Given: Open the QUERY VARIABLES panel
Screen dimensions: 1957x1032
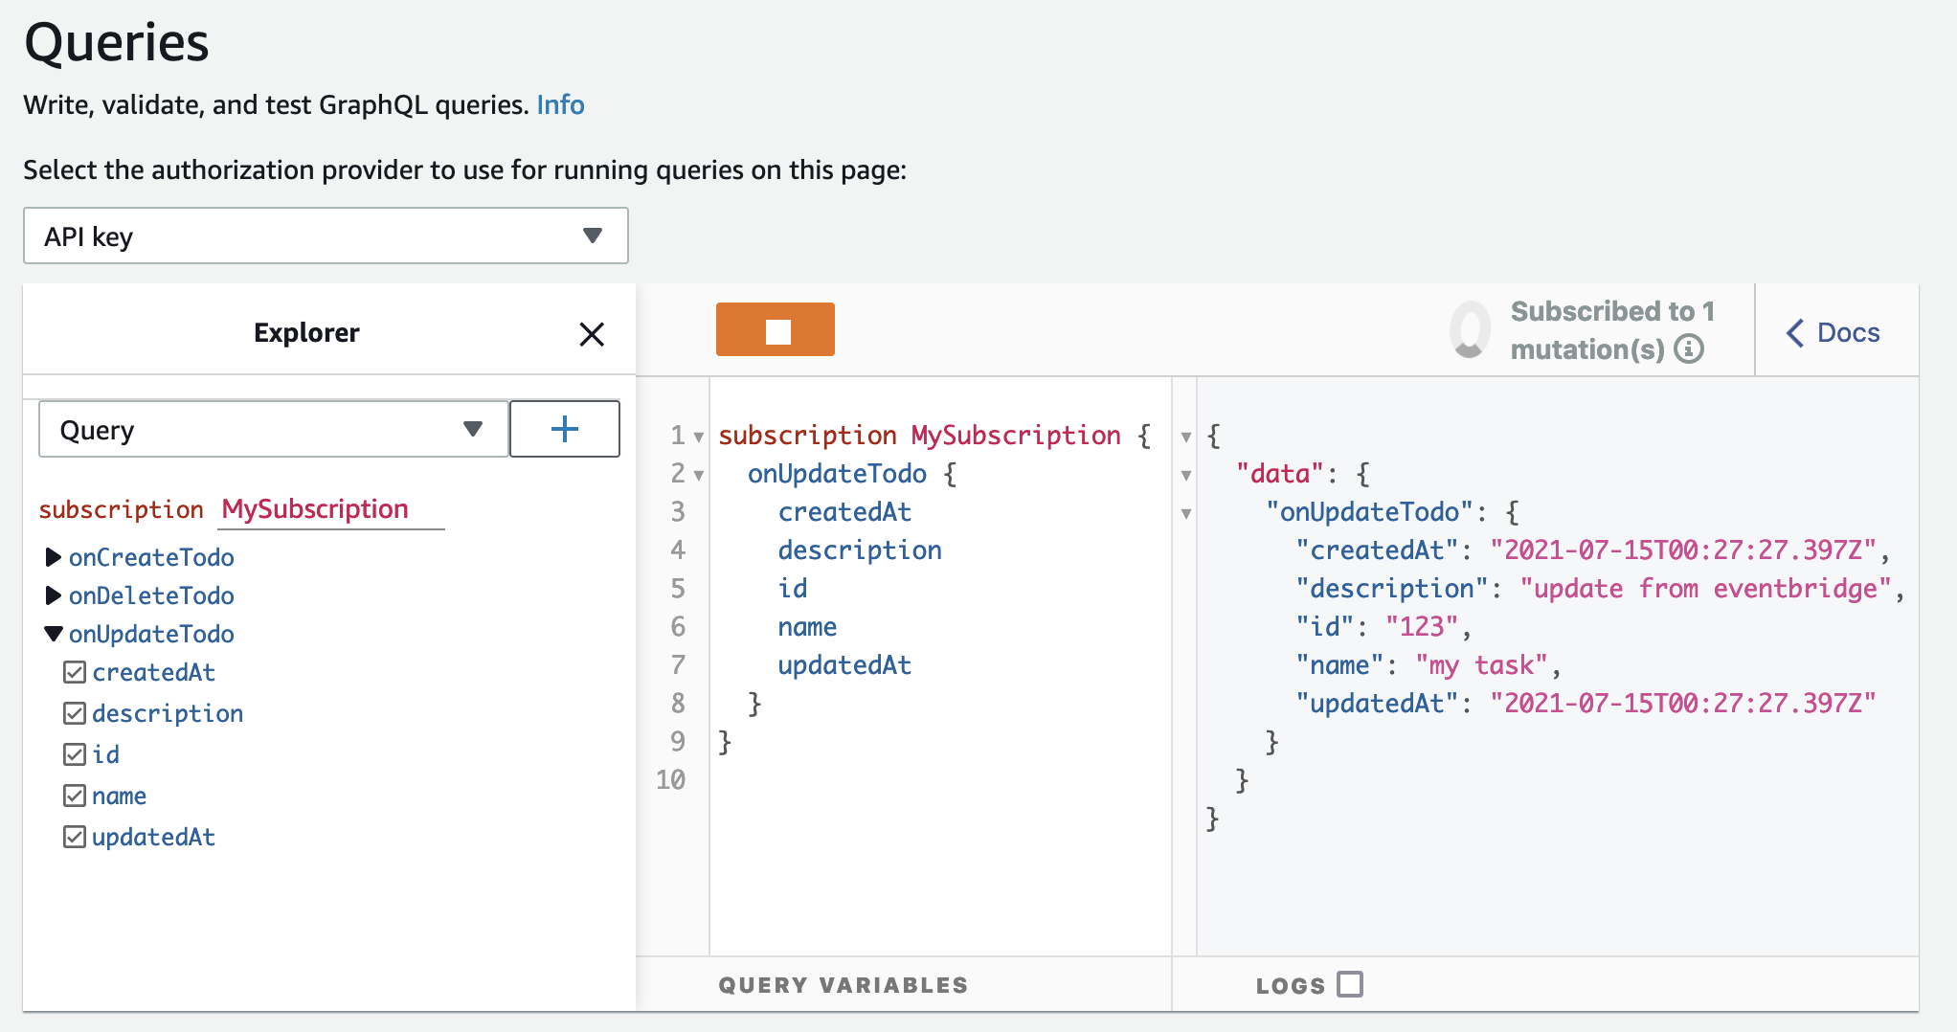Looking at the screenshot, I should pos(844,985).
